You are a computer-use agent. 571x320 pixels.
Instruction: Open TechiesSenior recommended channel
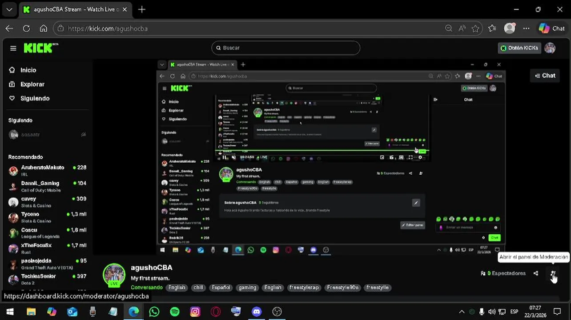point(47,279)
